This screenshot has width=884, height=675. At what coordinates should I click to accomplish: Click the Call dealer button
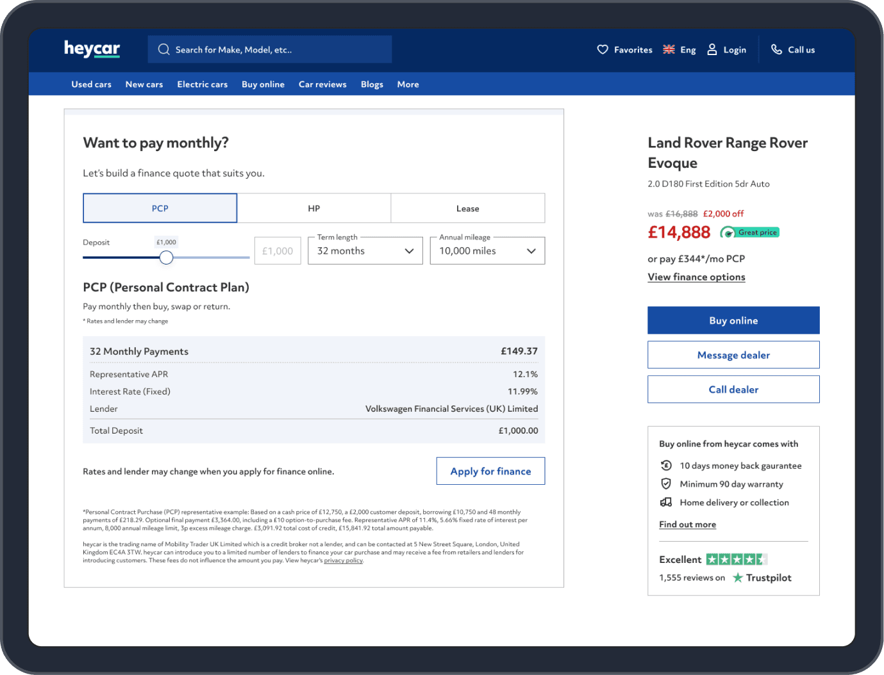click(733, 389)
